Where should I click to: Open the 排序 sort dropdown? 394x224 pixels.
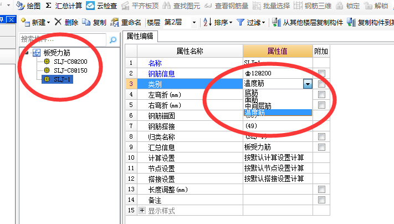coord(231,23)
